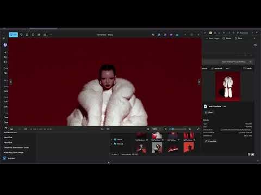Image resolution: width=261 pixels, height=195 pixels.
Task: Adjust the photo viewer zoom slider
Action: coord(178,129)
